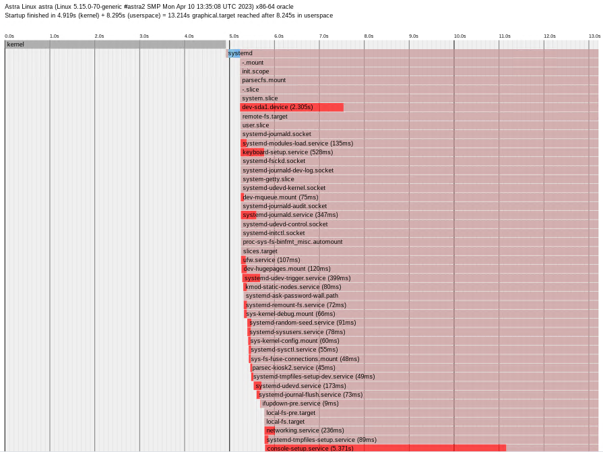Click systemd-sysctl.service (55ms) label

tap(294, 349)
